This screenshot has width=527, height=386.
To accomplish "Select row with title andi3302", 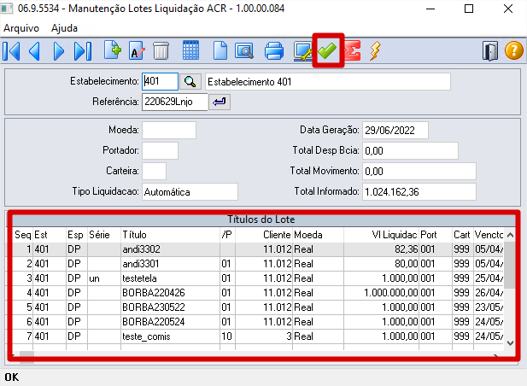I will click(258, 249).
